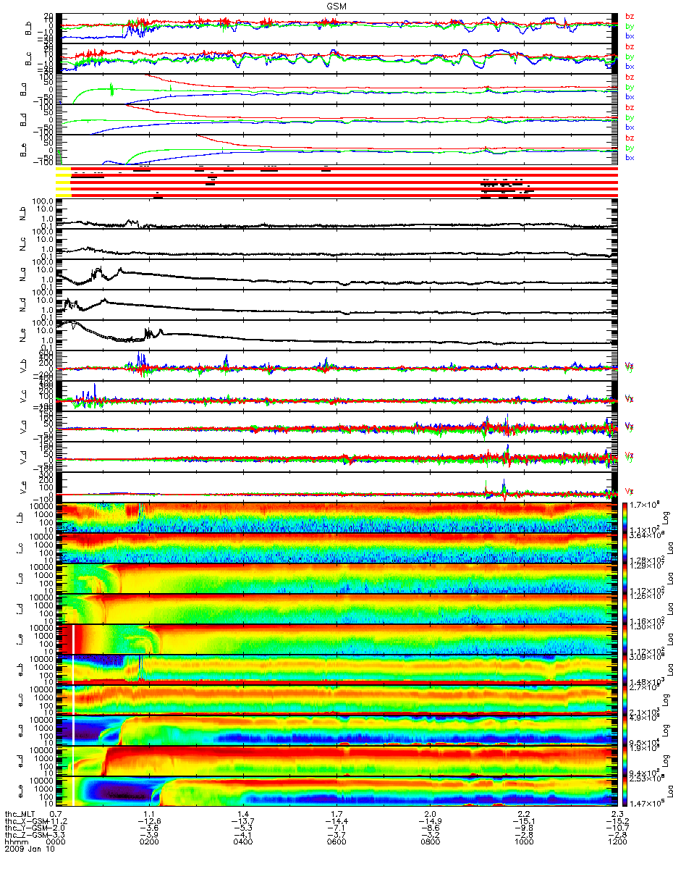
Task: Click the yellow segment of the status bar panel
Action: pyautogui.click(x=64, y=182)
